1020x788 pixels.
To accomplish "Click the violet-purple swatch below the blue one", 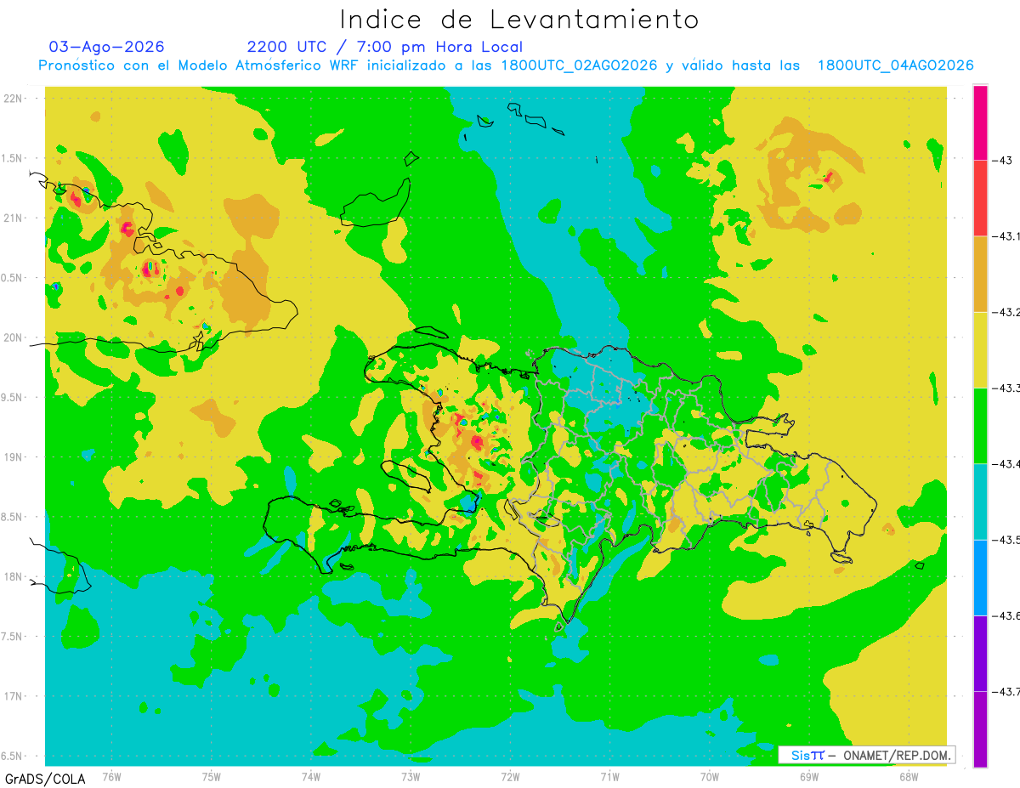I will pyautogui.click(x=980, y=653).
